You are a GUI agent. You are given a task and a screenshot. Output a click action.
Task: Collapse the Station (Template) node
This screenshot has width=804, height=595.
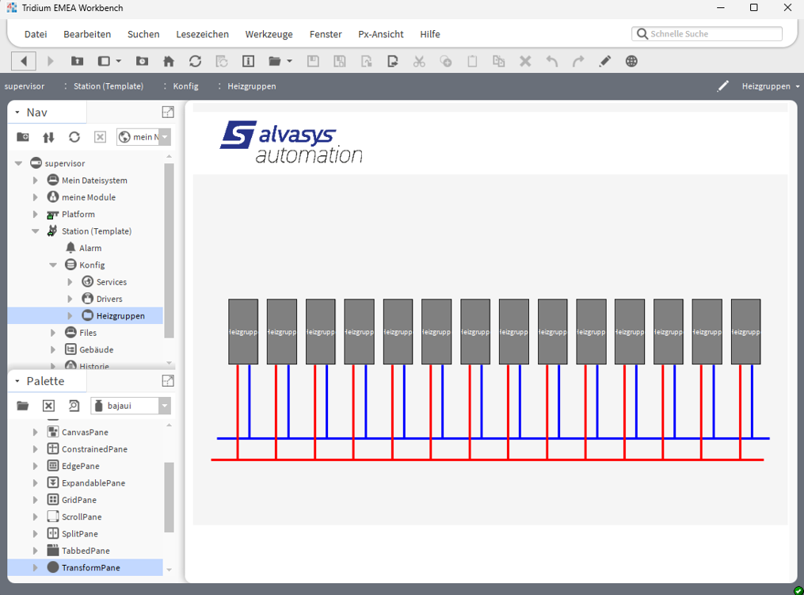click(x=36, y=231)
